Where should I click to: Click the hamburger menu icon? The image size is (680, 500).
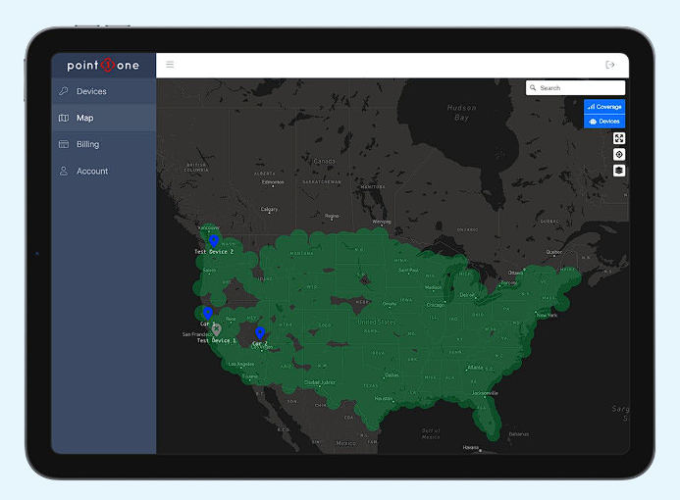[170, 65]
